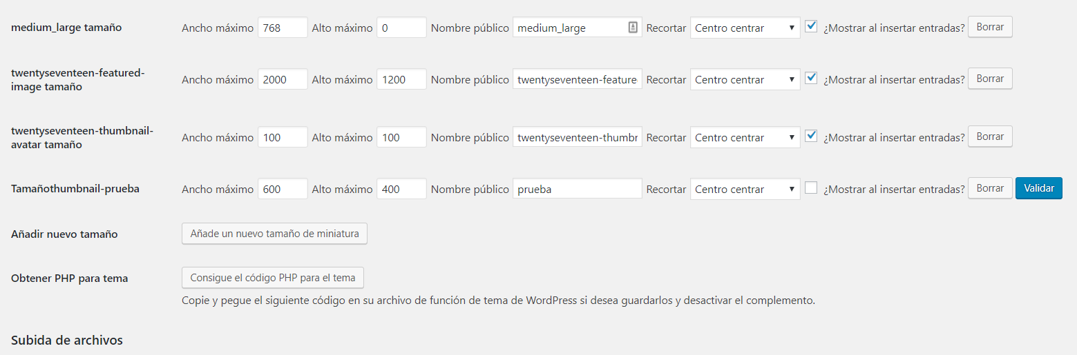Focus Ancho máximo field showing 768
This screenshot has height=355, width=1077.
pos(282,28)
